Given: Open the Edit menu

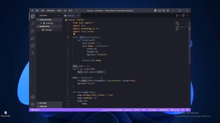Looking at the screenshot, I should click(43, 11).
